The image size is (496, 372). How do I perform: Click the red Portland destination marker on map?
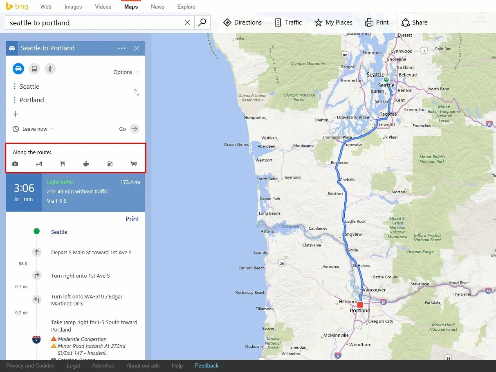(360, 305)
